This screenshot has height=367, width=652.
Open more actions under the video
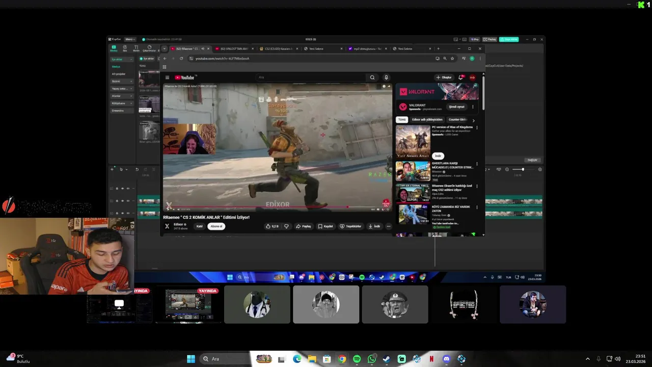[389, 226]
